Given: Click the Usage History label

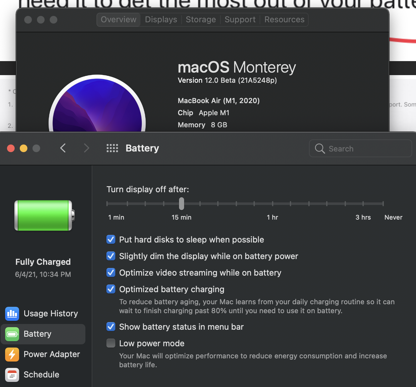Looking at the screenshot, I should (51, 313).
